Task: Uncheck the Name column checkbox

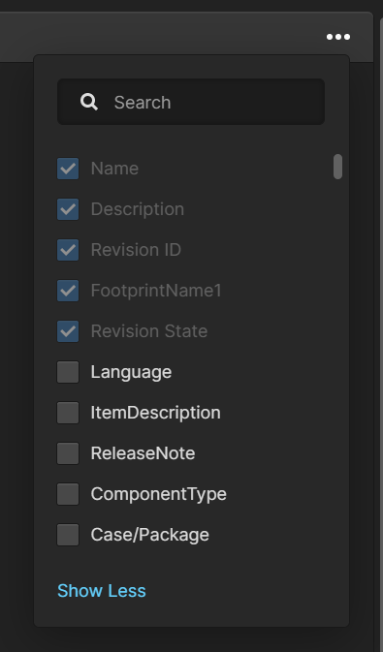Action: [x=68, y=169]
